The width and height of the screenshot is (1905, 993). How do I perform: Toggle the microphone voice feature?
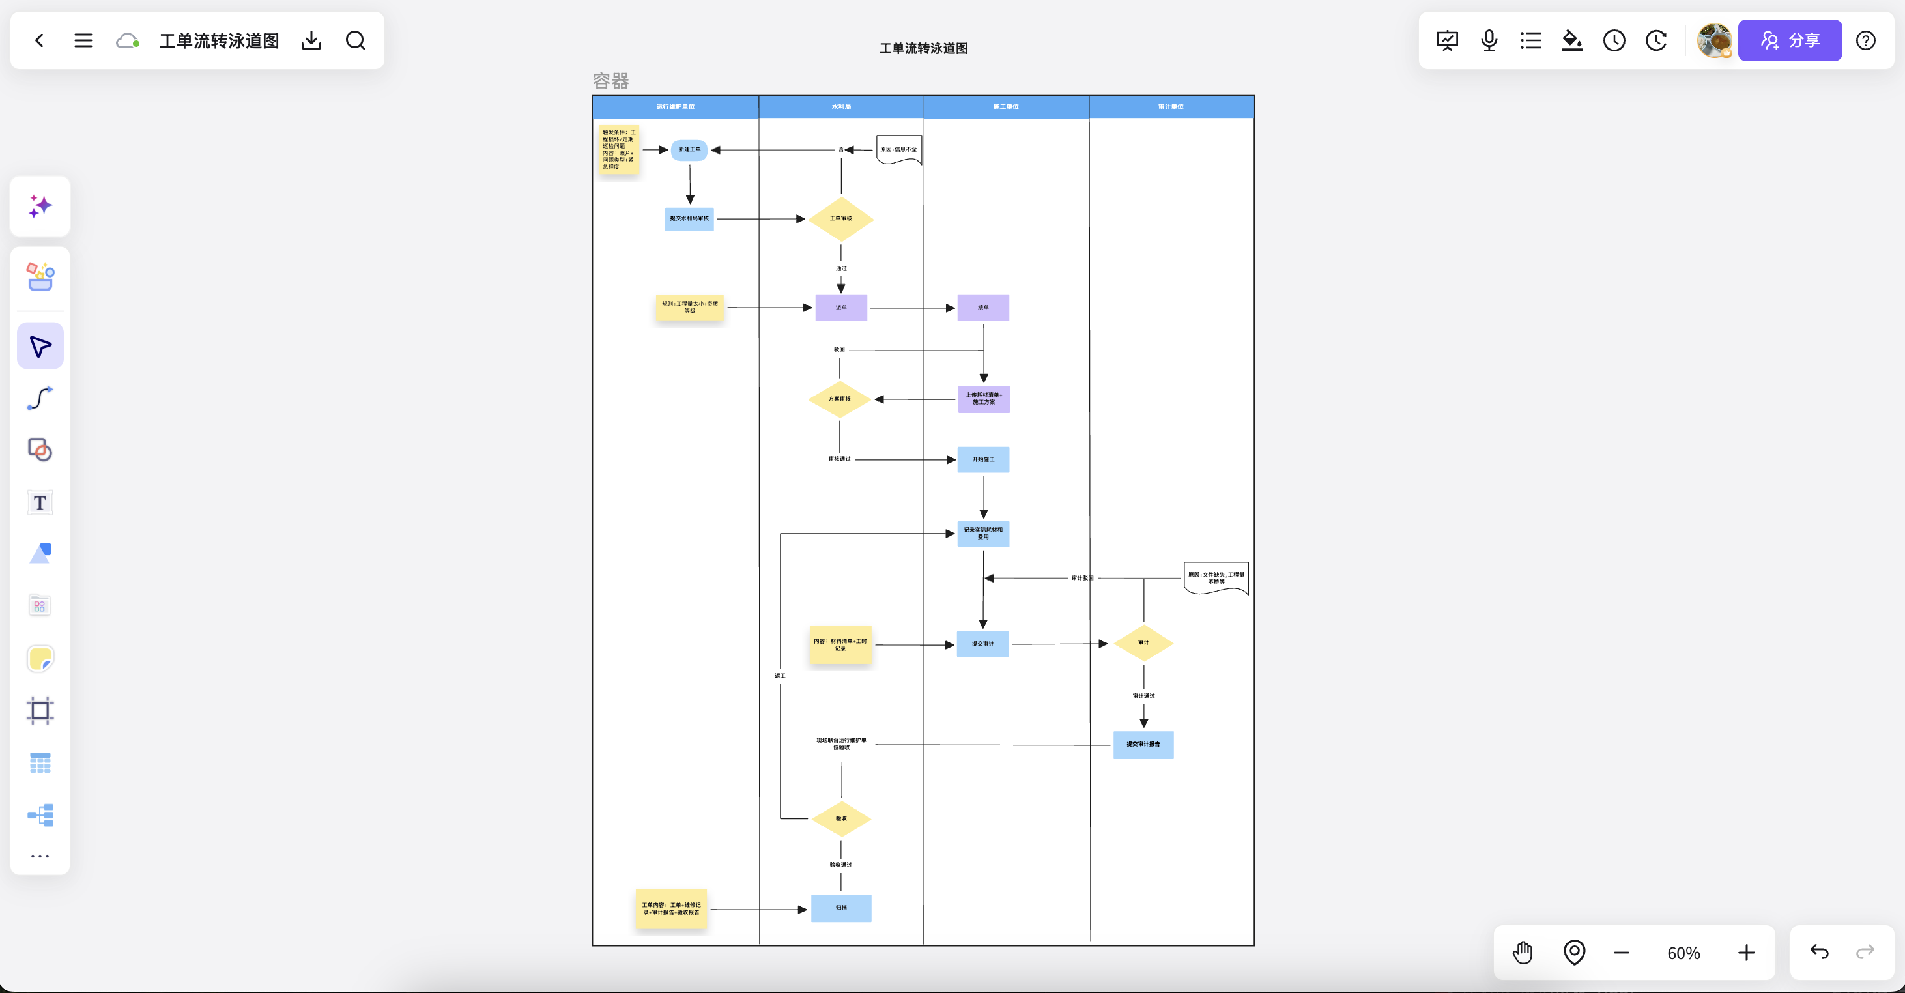pos(1489,40)
